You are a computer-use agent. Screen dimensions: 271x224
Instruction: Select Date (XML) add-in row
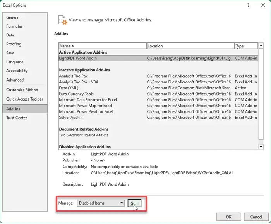pyautogui.click(x=158, y=88)
